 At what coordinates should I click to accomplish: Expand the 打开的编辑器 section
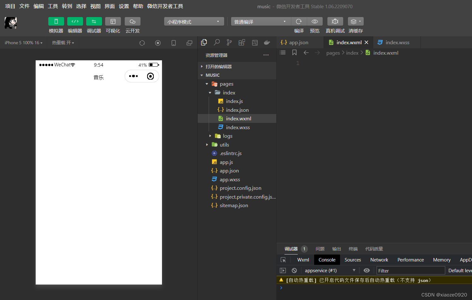(237, 67)
